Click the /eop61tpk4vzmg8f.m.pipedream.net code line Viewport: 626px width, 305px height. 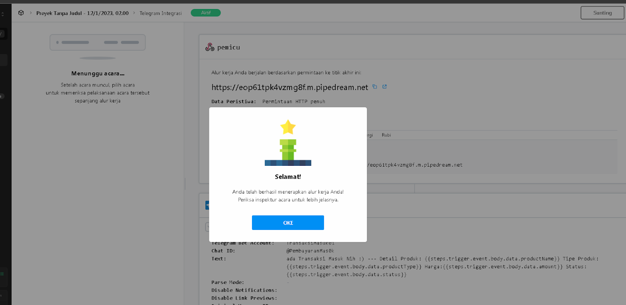[415, 165]
